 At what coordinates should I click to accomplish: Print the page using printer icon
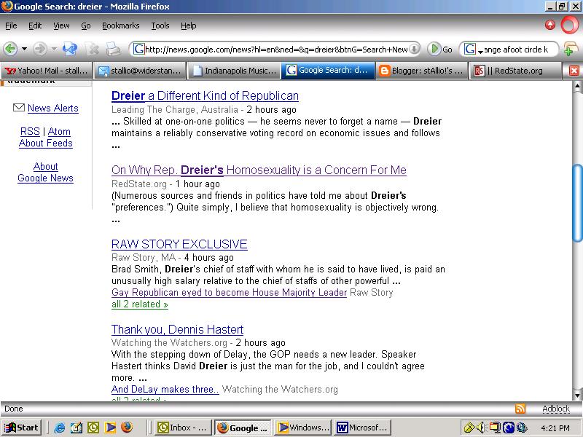pyautogui.click(x=113, y=49)
